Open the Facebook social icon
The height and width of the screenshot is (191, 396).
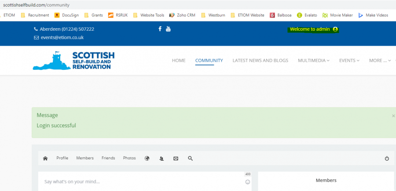coord(160,29)
